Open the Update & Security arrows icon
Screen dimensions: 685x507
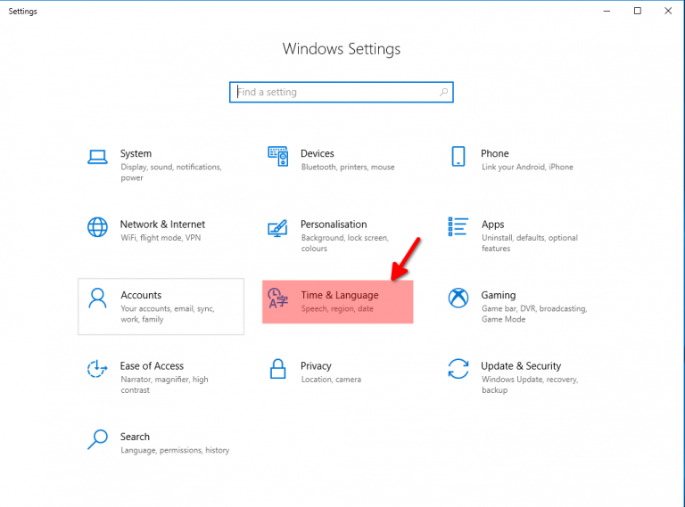tap(458, 369)
